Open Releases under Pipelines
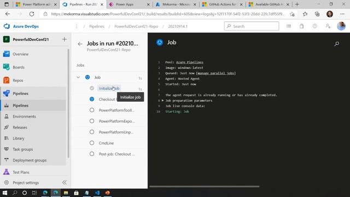350x197 pixels. [x=20, y=128]
